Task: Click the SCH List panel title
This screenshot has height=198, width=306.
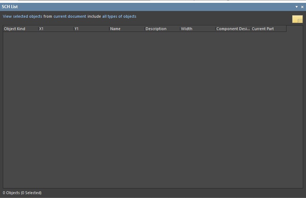Action: [10, 7]
